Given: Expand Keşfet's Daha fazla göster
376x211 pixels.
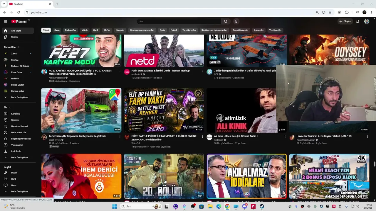Looking at the screenshot, I should pyautogui.click(x=19, y=191).
